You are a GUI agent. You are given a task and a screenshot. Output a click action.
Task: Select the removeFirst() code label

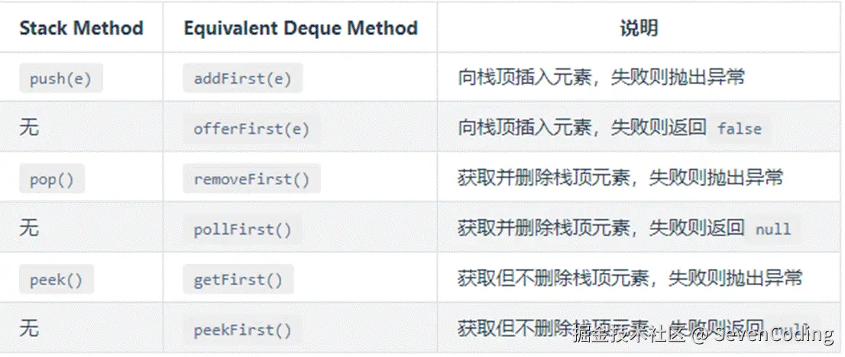tap(251, 179)
